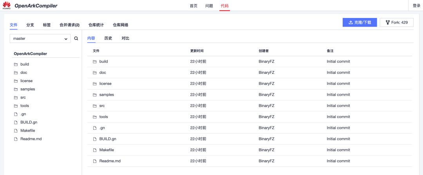
Task: Open the 合并请求(2) tab
Action: [69, 25]
